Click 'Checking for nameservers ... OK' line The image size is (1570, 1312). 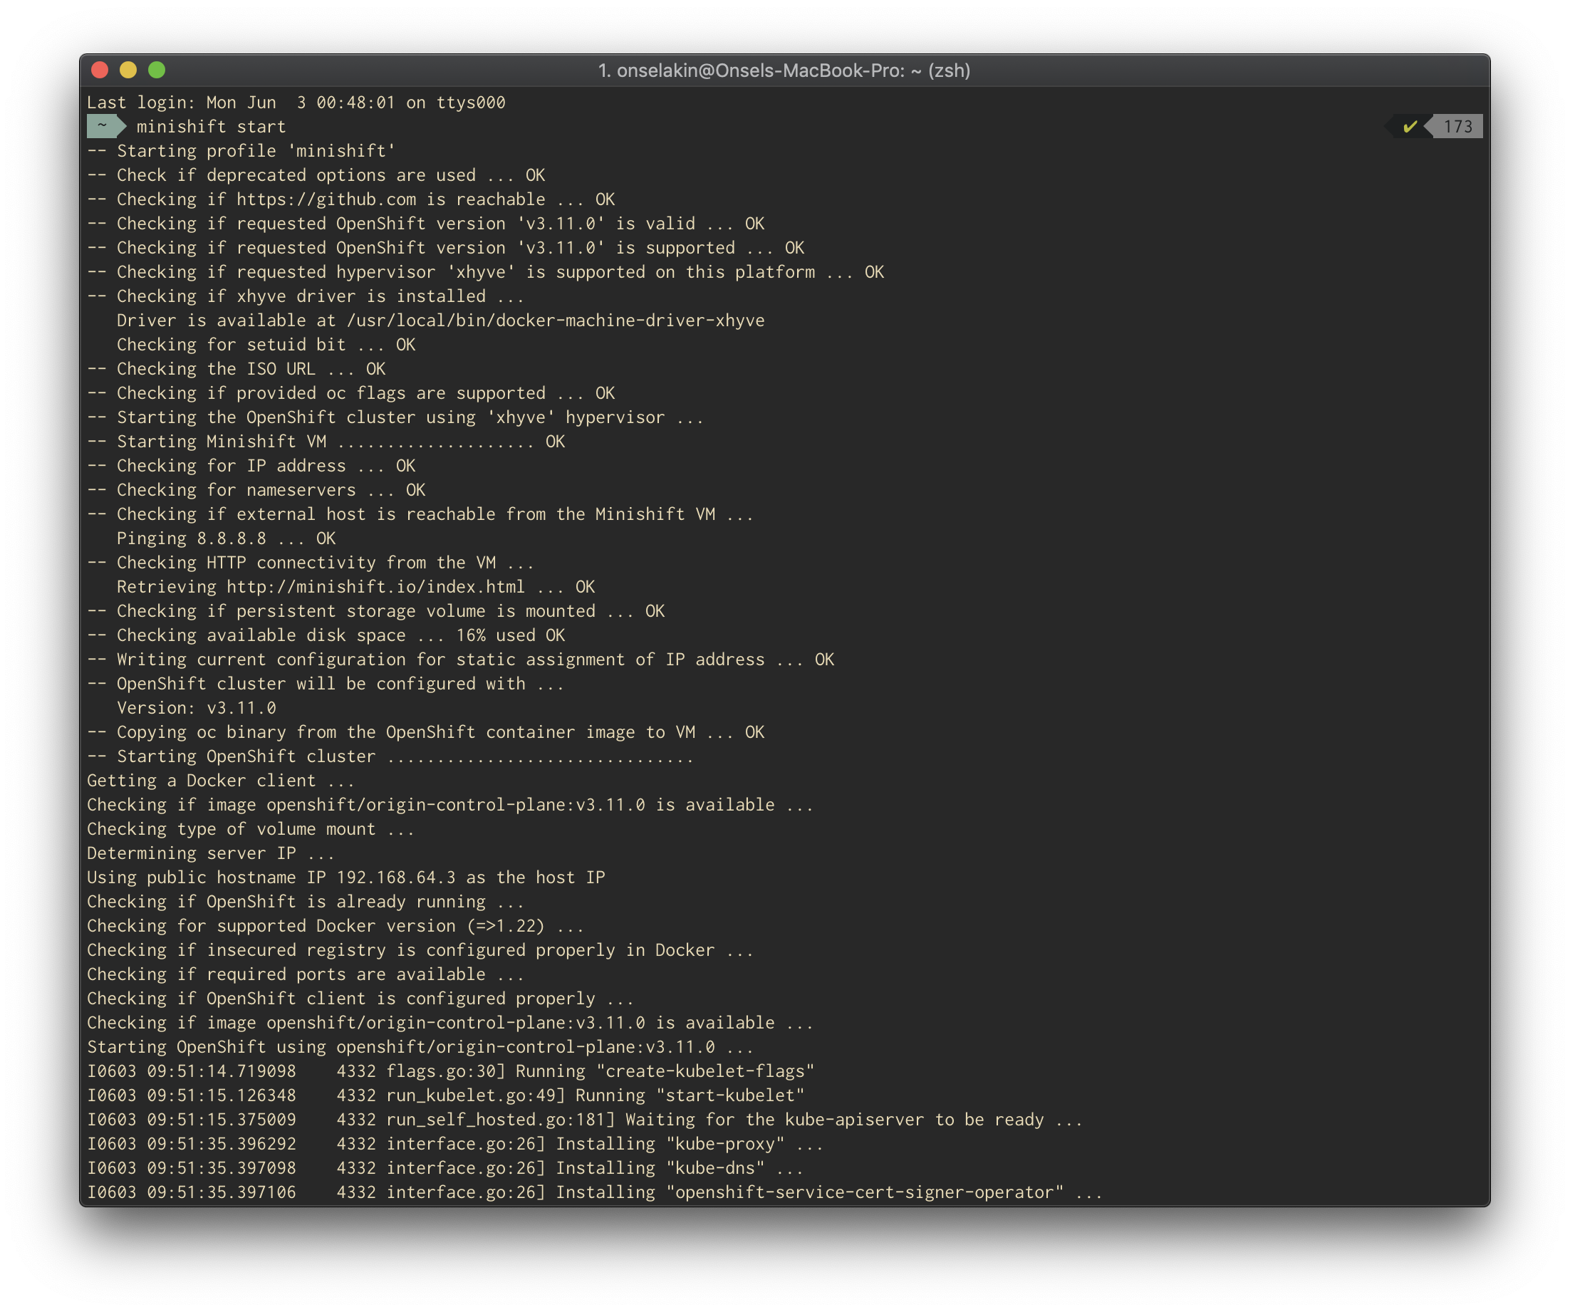tap(256, 489)
